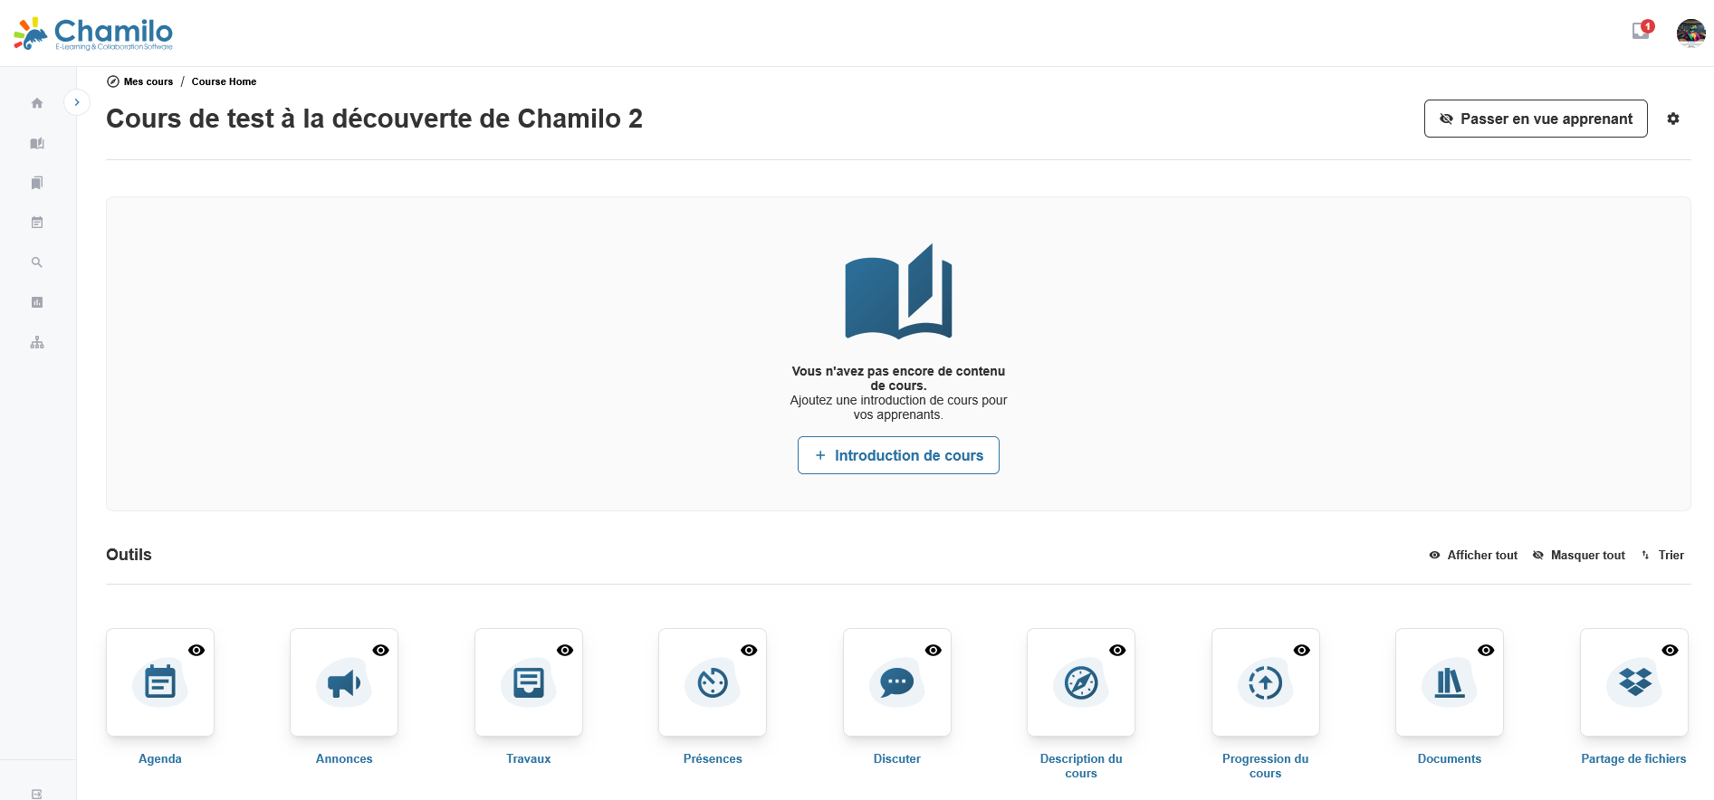Click the Chamilo logo
Viewport: 1714px width, 800px height.
coord(93,33)
